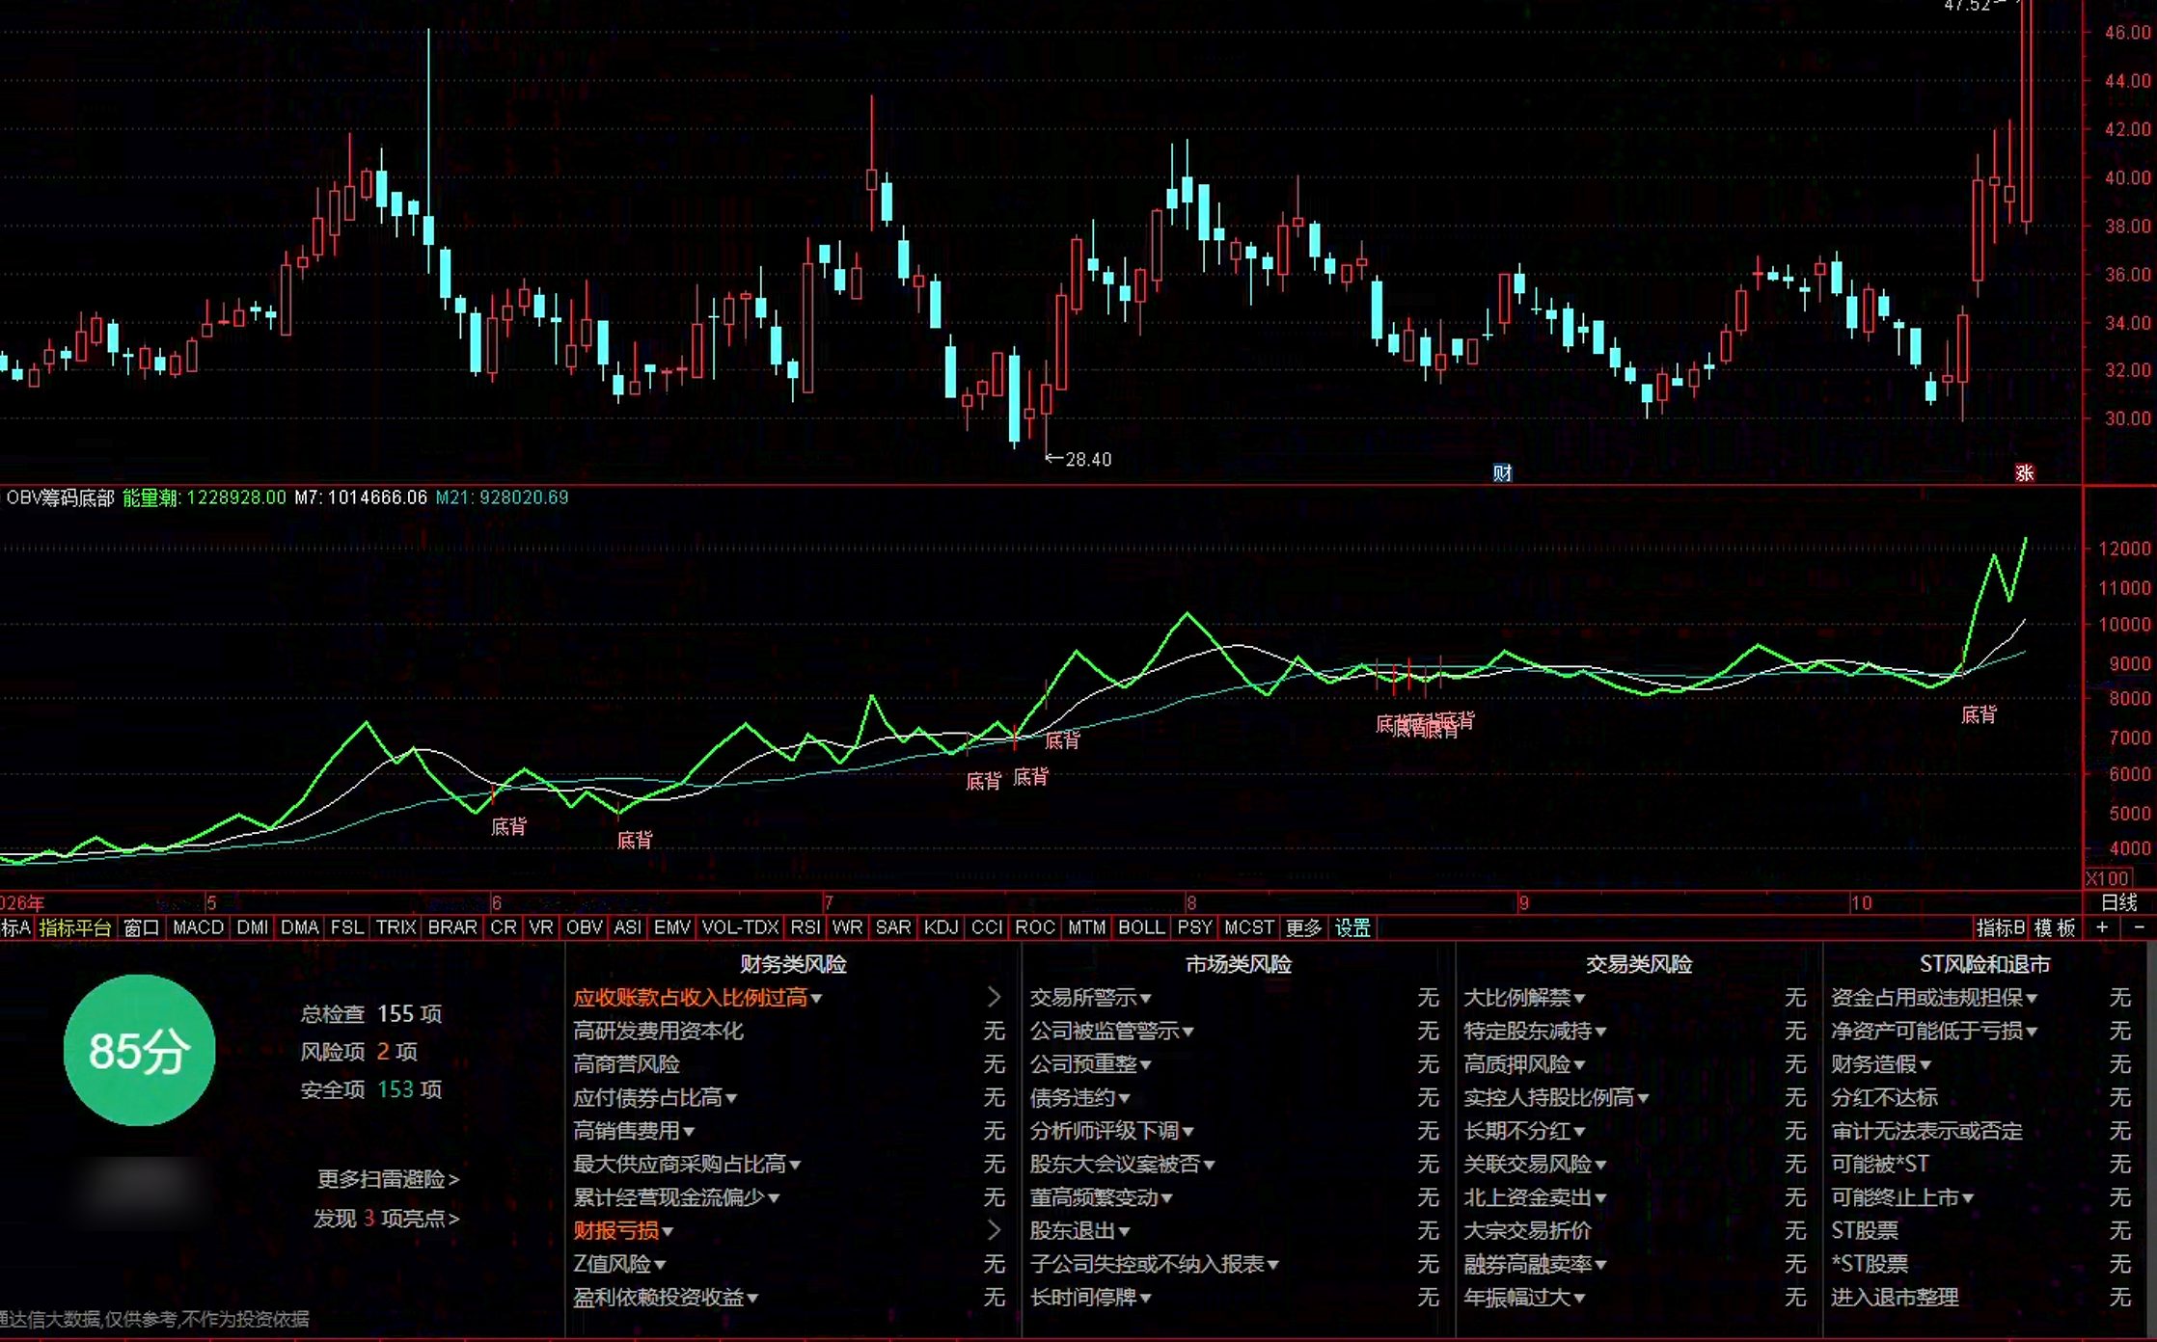Click the month 8 timeline marker
The height and width of the screenshot is (1342, 2157).
point(1191,903)
